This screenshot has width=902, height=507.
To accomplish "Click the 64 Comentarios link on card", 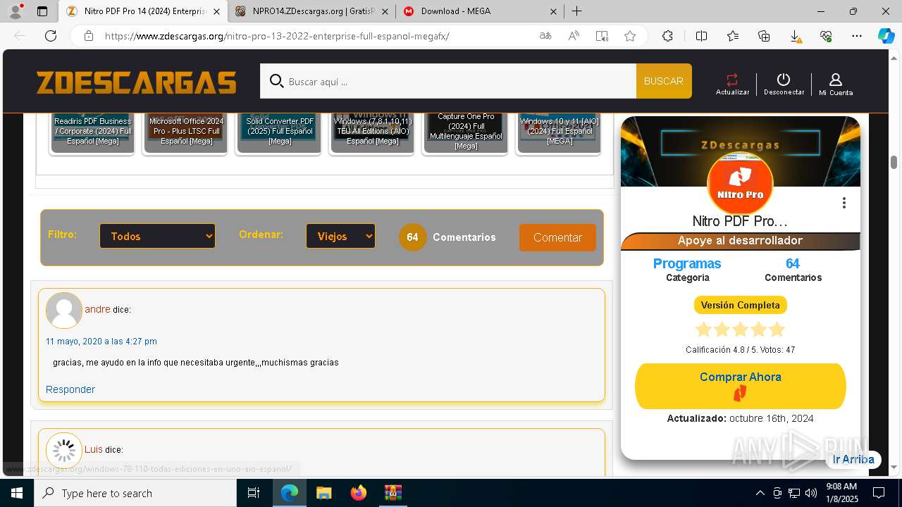I will [x=793, y=270].
